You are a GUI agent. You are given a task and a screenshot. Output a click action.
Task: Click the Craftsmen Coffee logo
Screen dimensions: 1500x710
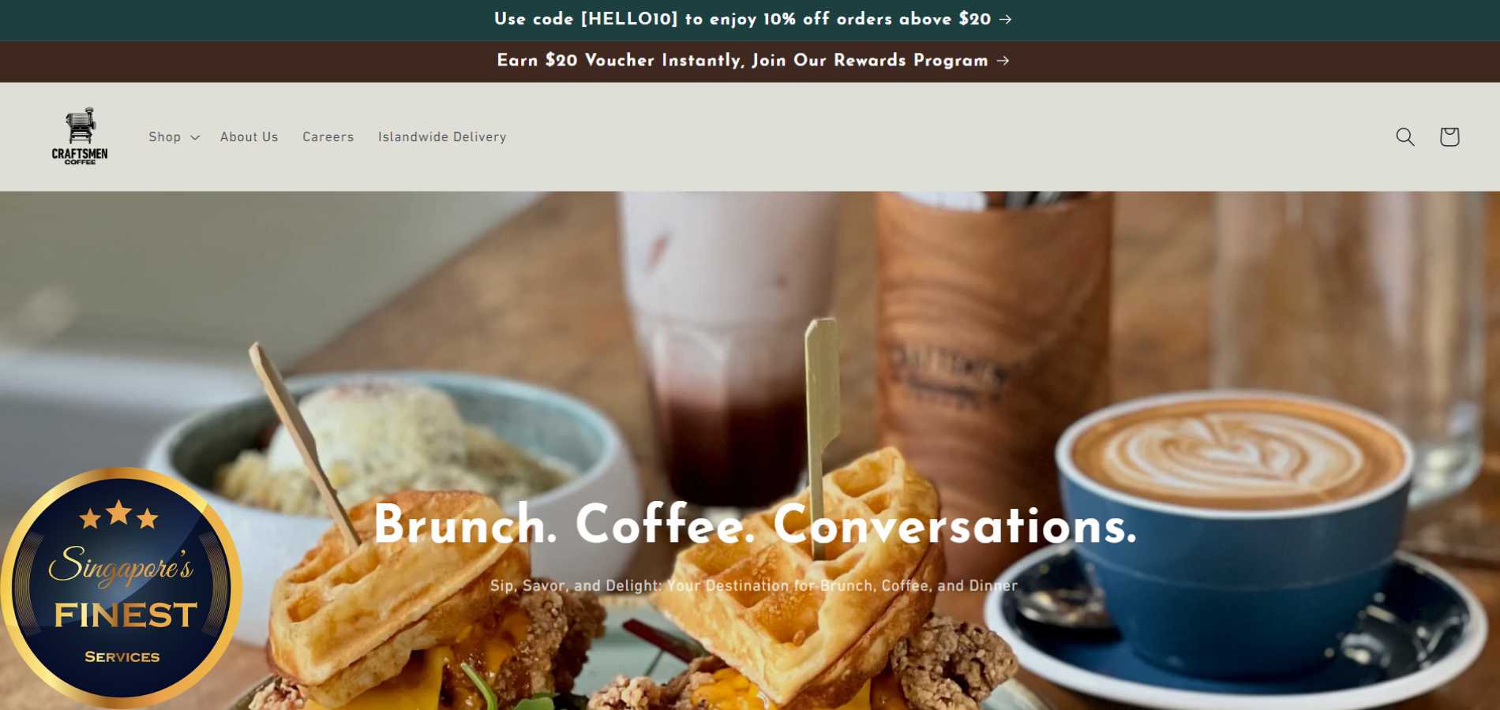pos(80,136)
